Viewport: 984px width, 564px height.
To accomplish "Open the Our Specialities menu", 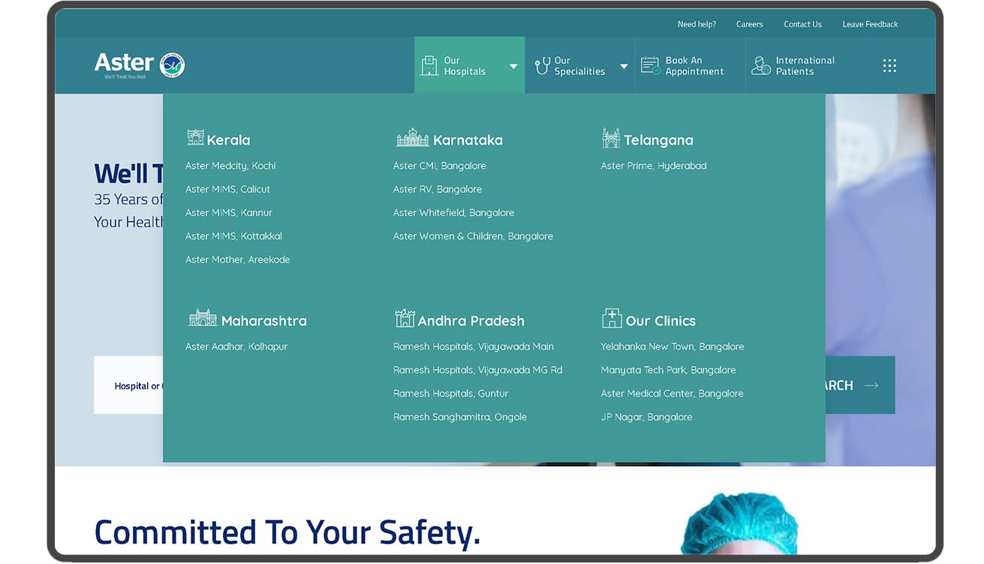I will 580,65.
